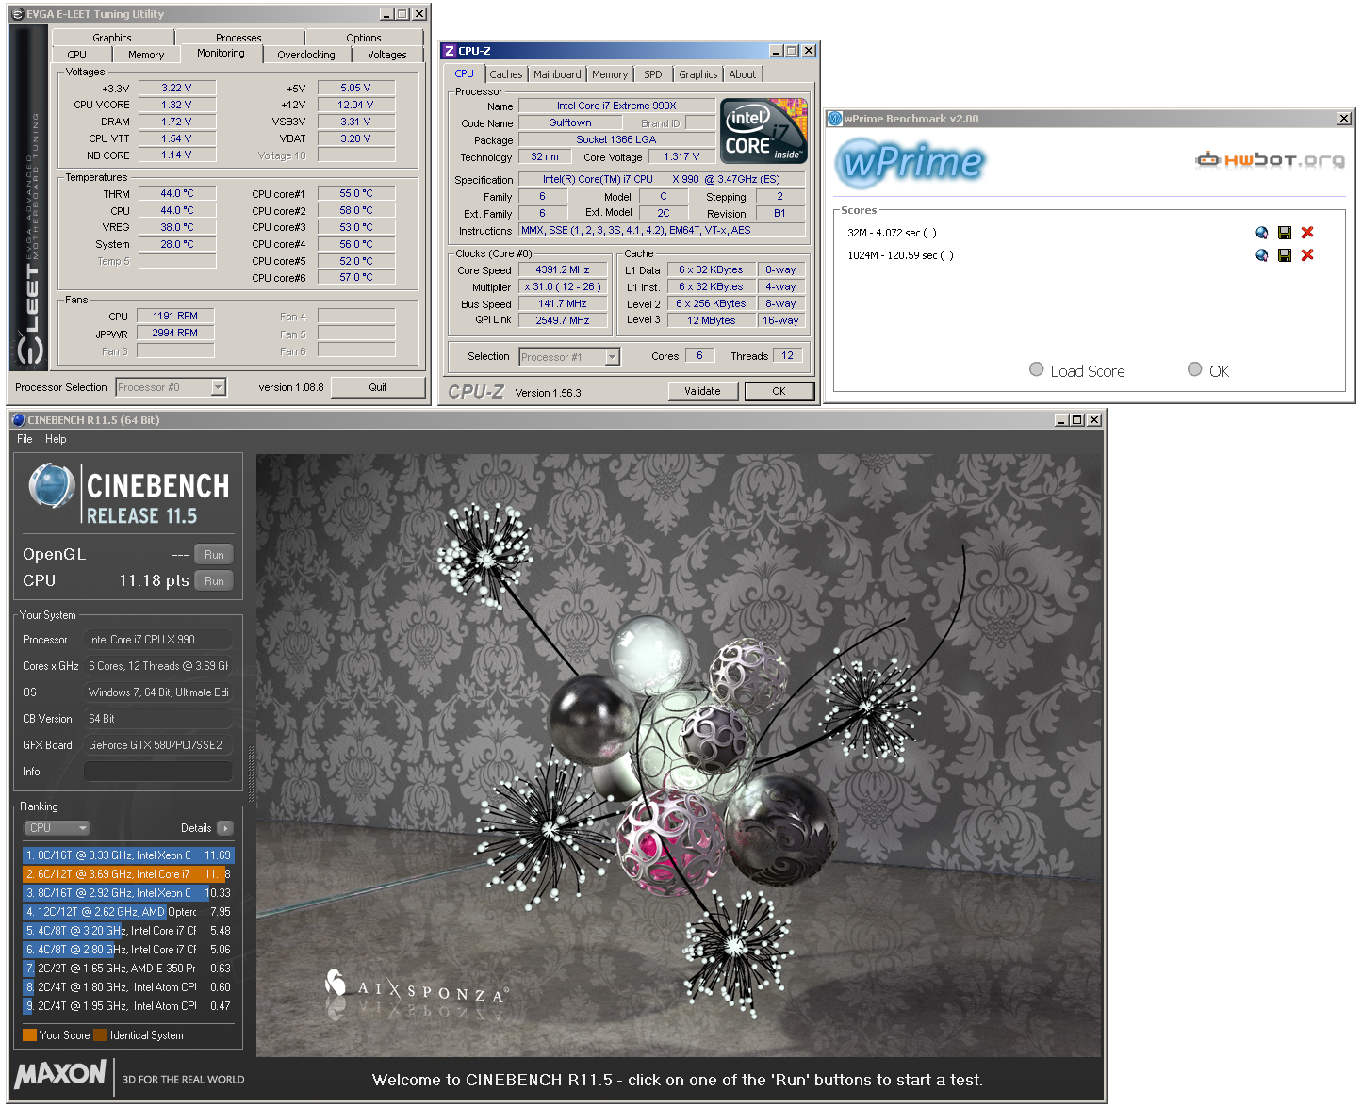Click the Cinebench title bar icon

[x=18, y=420]
